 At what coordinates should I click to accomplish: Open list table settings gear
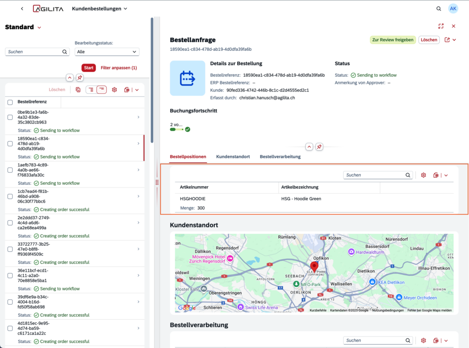[115, 90]
